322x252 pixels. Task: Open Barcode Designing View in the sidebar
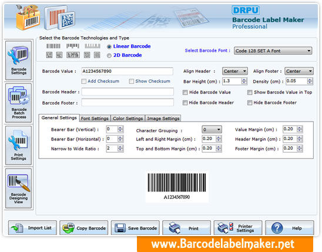click(18, 188)
